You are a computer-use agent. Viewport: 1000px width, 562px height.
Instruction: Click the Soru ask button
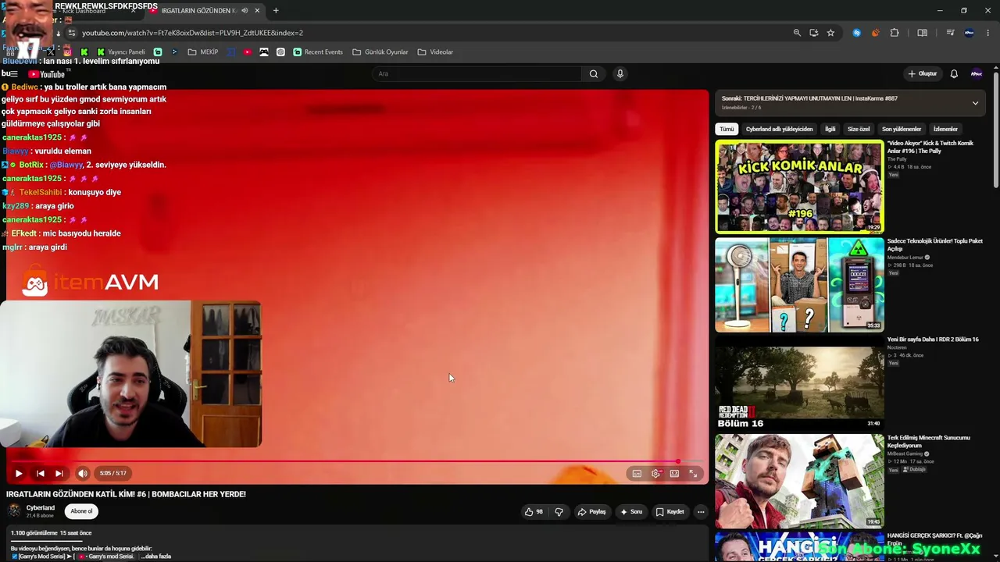[631, 512]
